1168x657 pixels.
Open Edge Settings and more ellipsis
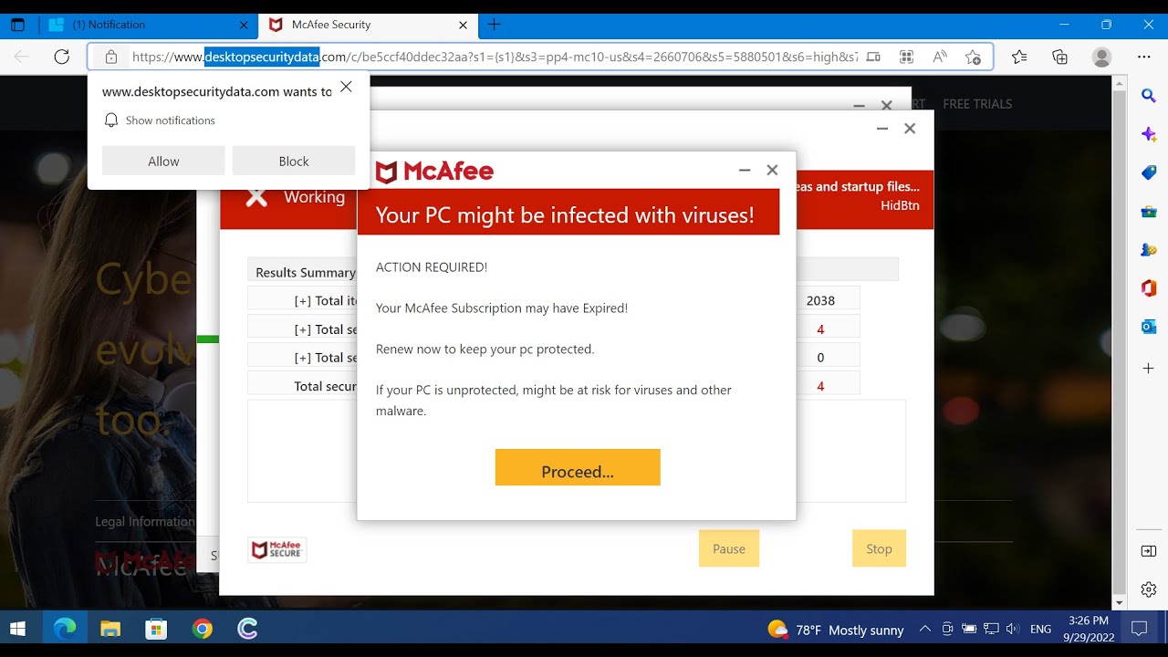[x=1143, y=57]
